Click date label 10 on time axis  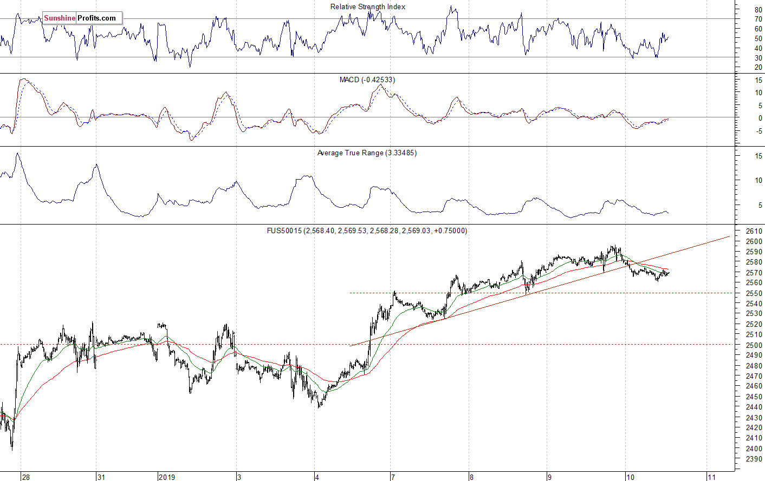630,477
